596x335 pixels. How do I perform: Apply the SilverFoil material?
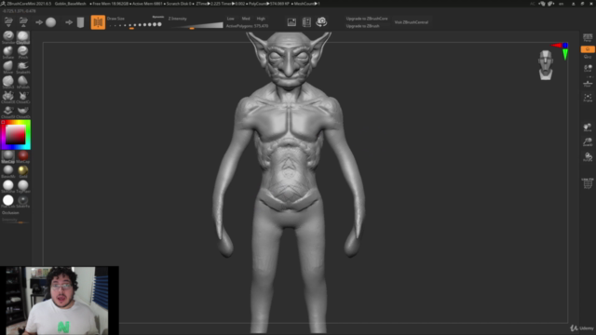click(22, 201)
